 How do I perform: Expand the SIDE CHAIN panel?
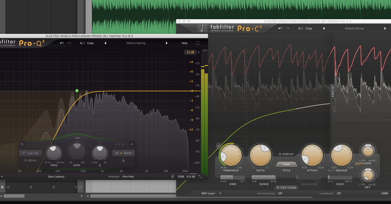click(286, 188)
